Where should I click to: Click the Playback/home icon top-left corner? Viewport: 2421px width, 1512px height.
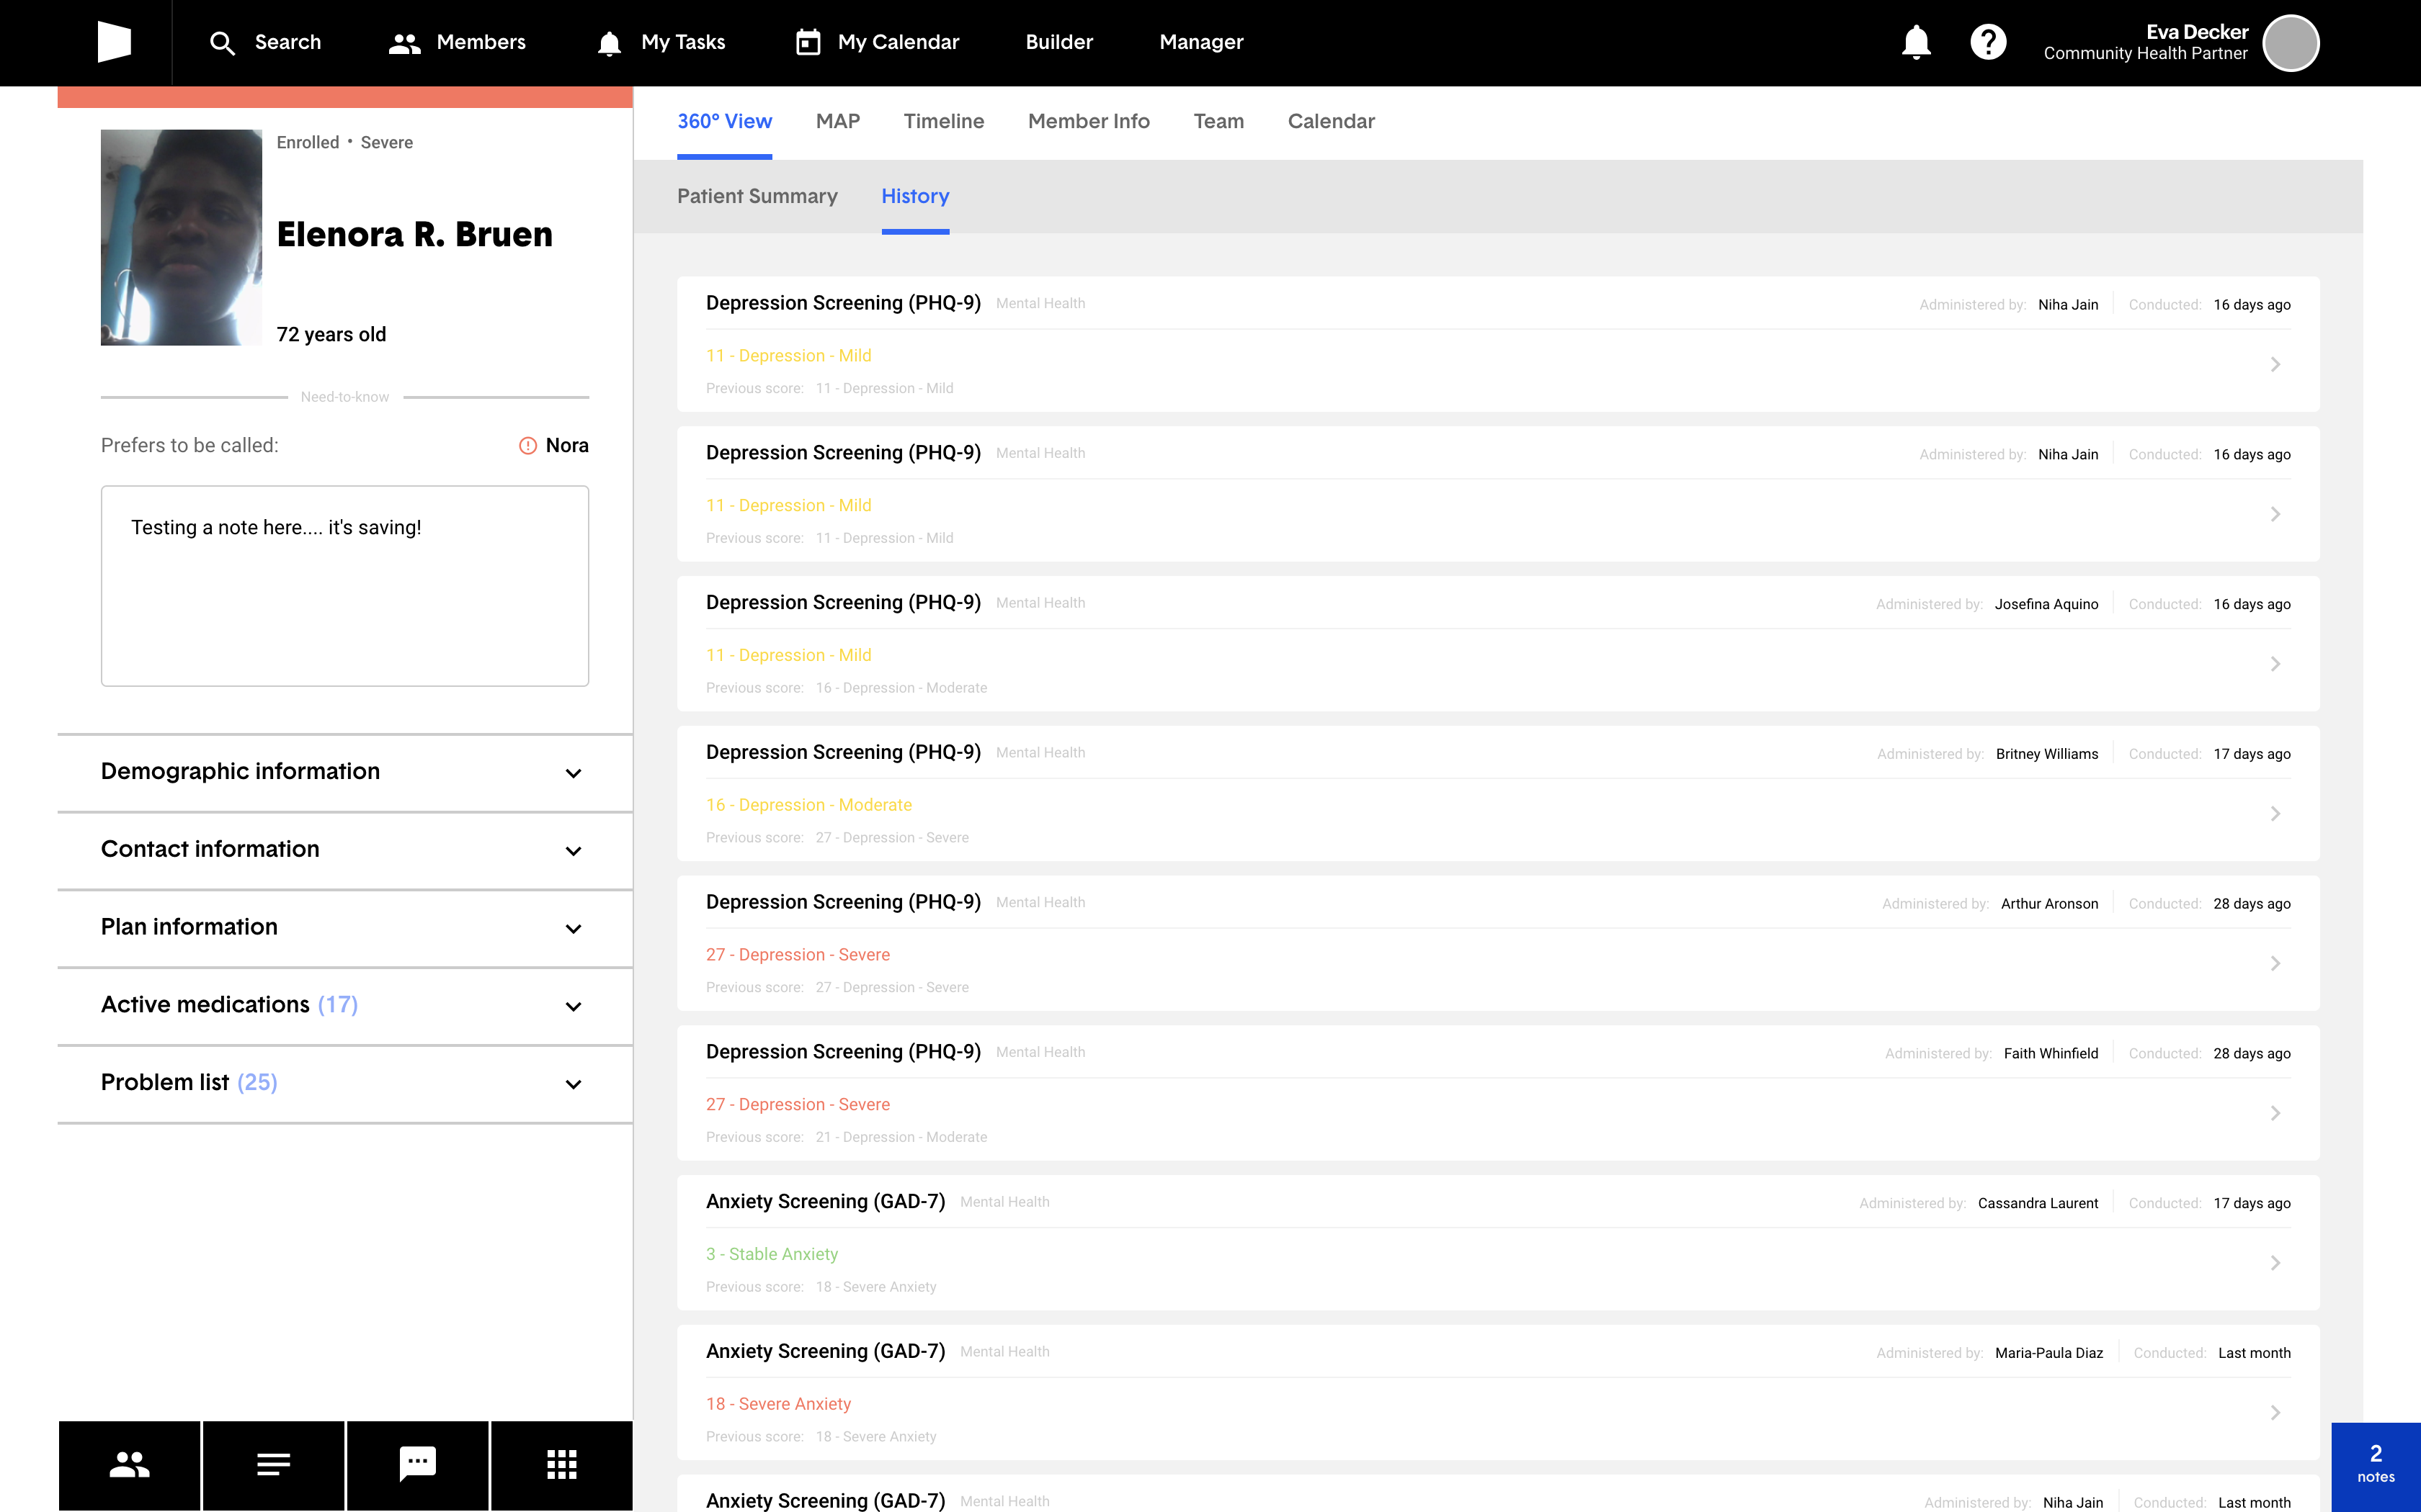[113, 42]
